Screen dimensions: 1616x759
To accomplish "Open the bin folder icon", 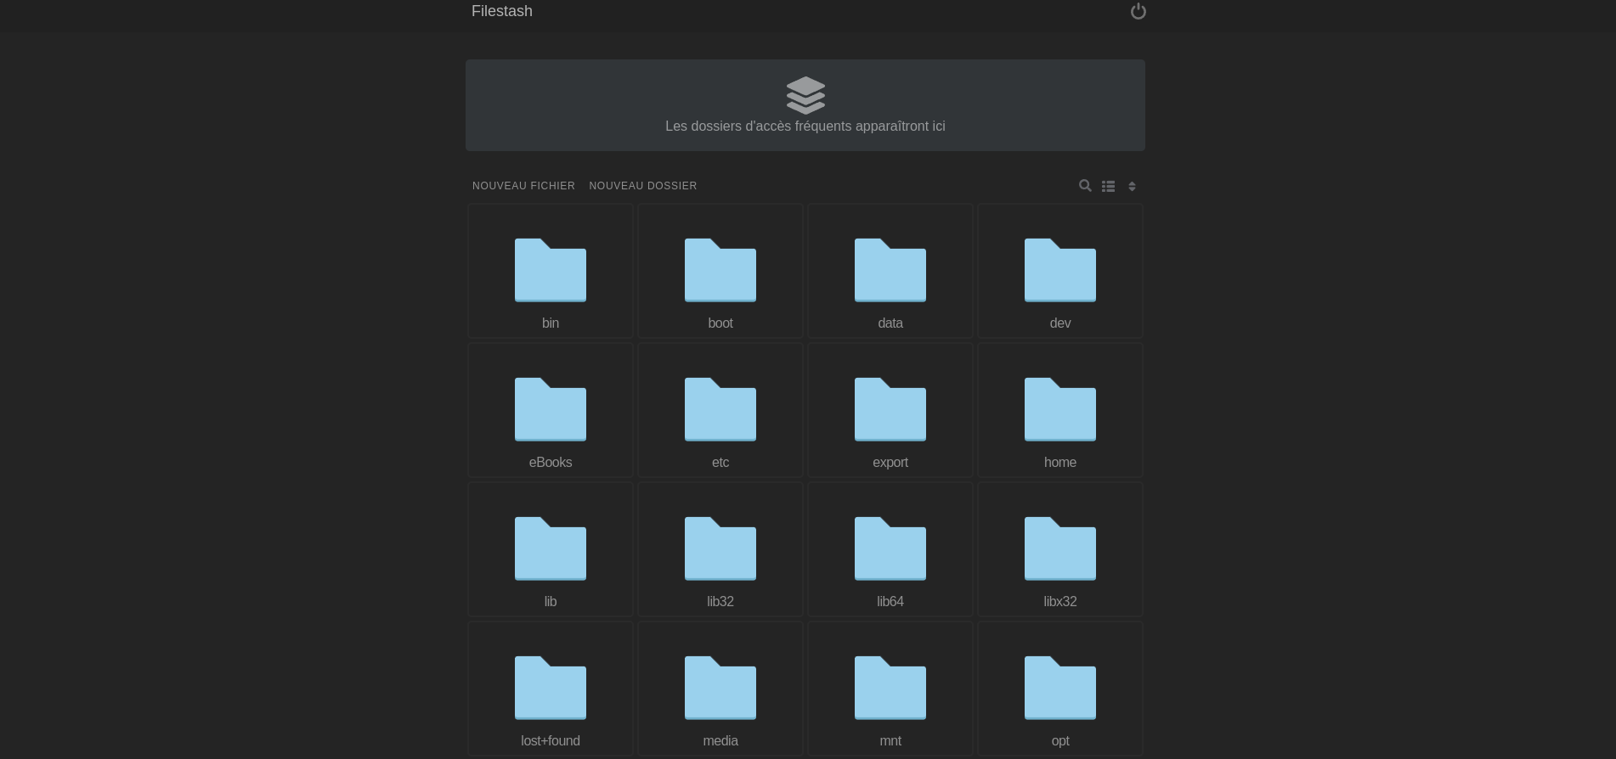I will pos(551,270).
